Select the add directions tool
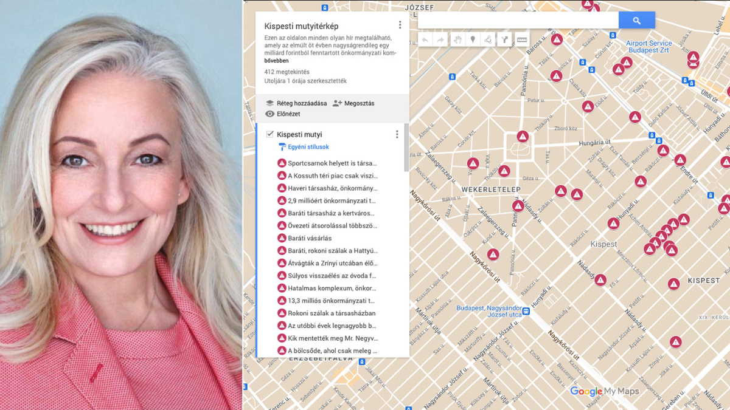The height and width of the screenshot is (410, 730). click(x=504, y=39)
